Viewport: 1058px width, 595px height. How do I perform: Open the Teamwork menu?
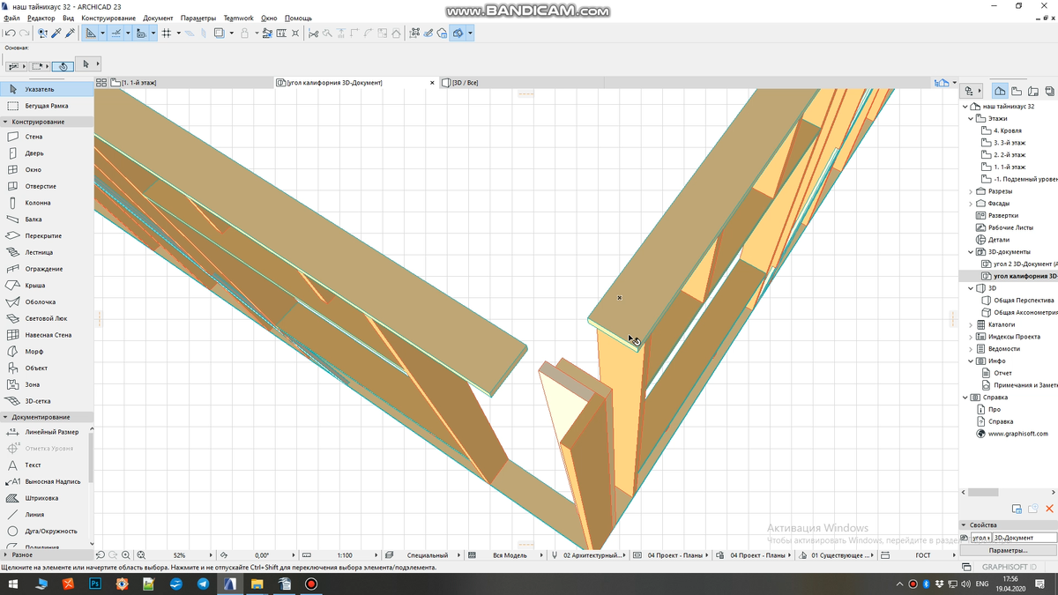238,18
